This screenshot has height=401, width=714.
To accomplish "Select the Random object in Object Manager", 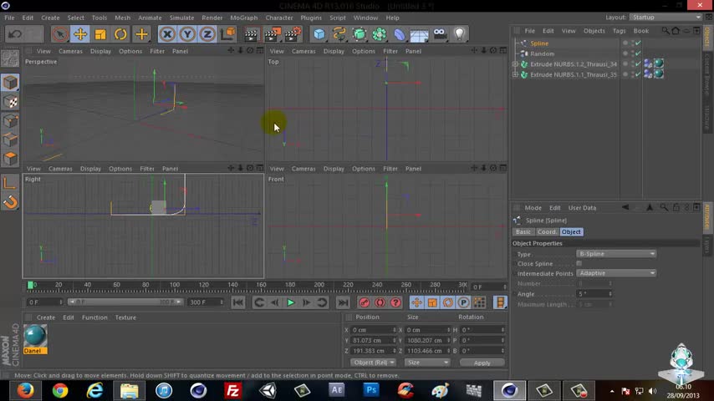I will click(x=542, y=53).
